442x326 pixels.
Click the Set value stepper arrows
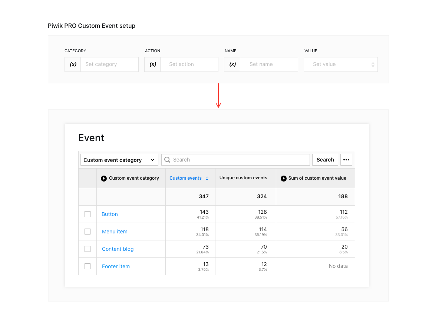373,64
